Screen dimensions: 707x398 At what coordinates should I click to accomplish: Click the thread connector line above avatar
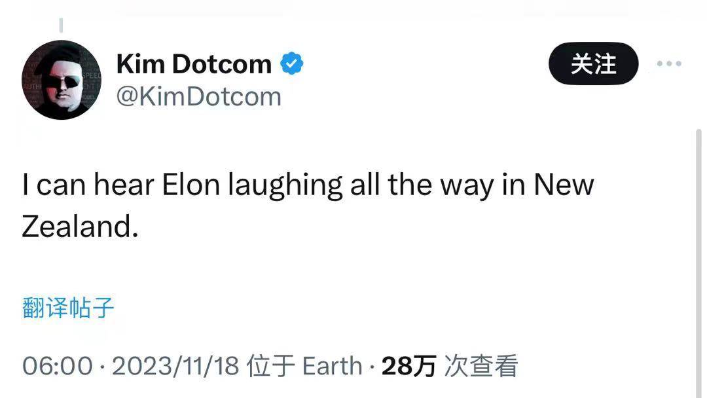point(61,26)
